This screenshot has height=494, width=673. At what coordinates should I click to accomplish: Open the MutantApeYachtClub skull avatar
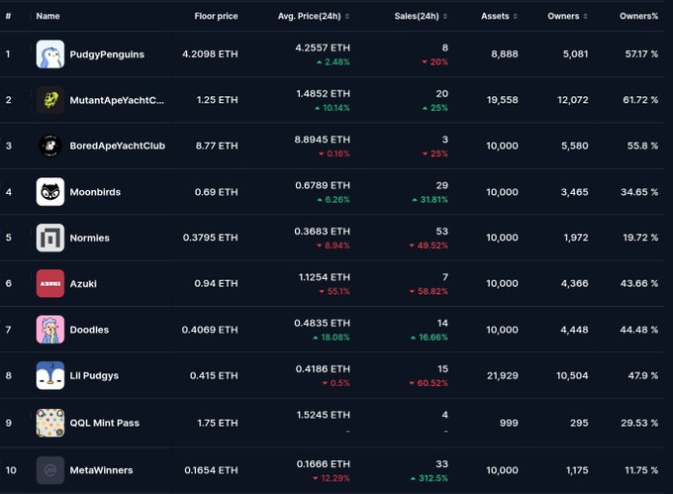(50, 100)
